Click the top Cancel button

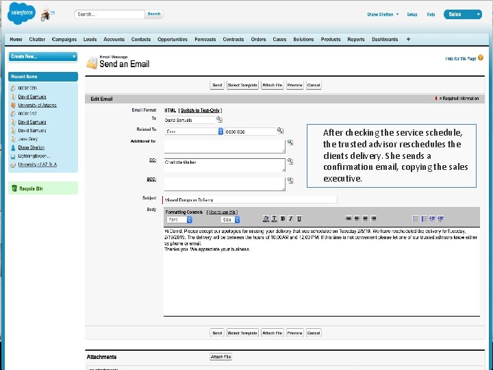pos(314,85)
